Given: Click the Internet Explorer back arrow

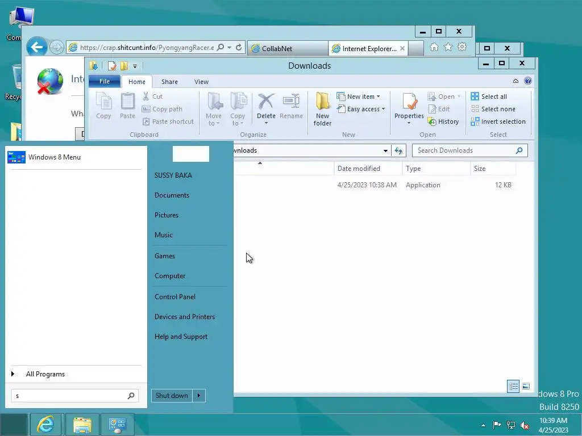Looking at the screenshot, I should coord(37,47).
